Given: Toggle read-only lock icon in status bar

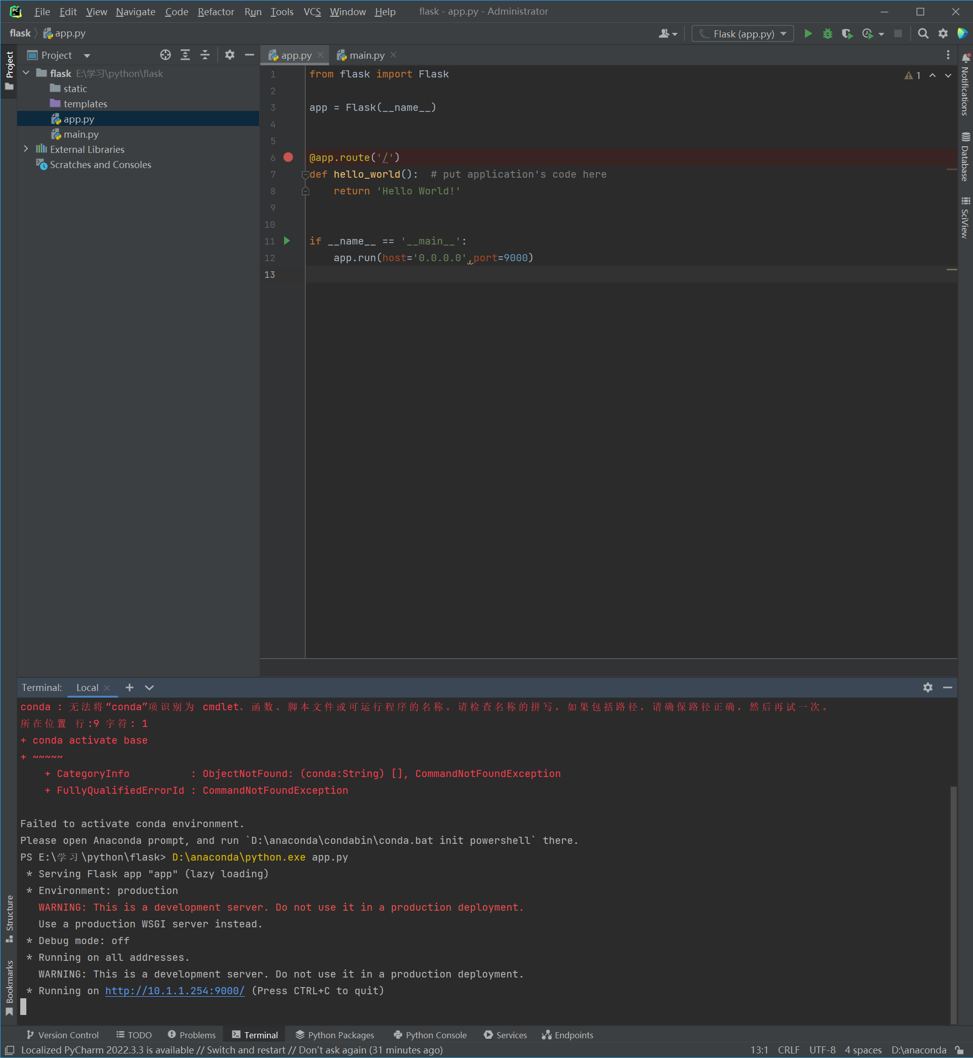Looking at the screenshot, I should (x=959, y=1050).
